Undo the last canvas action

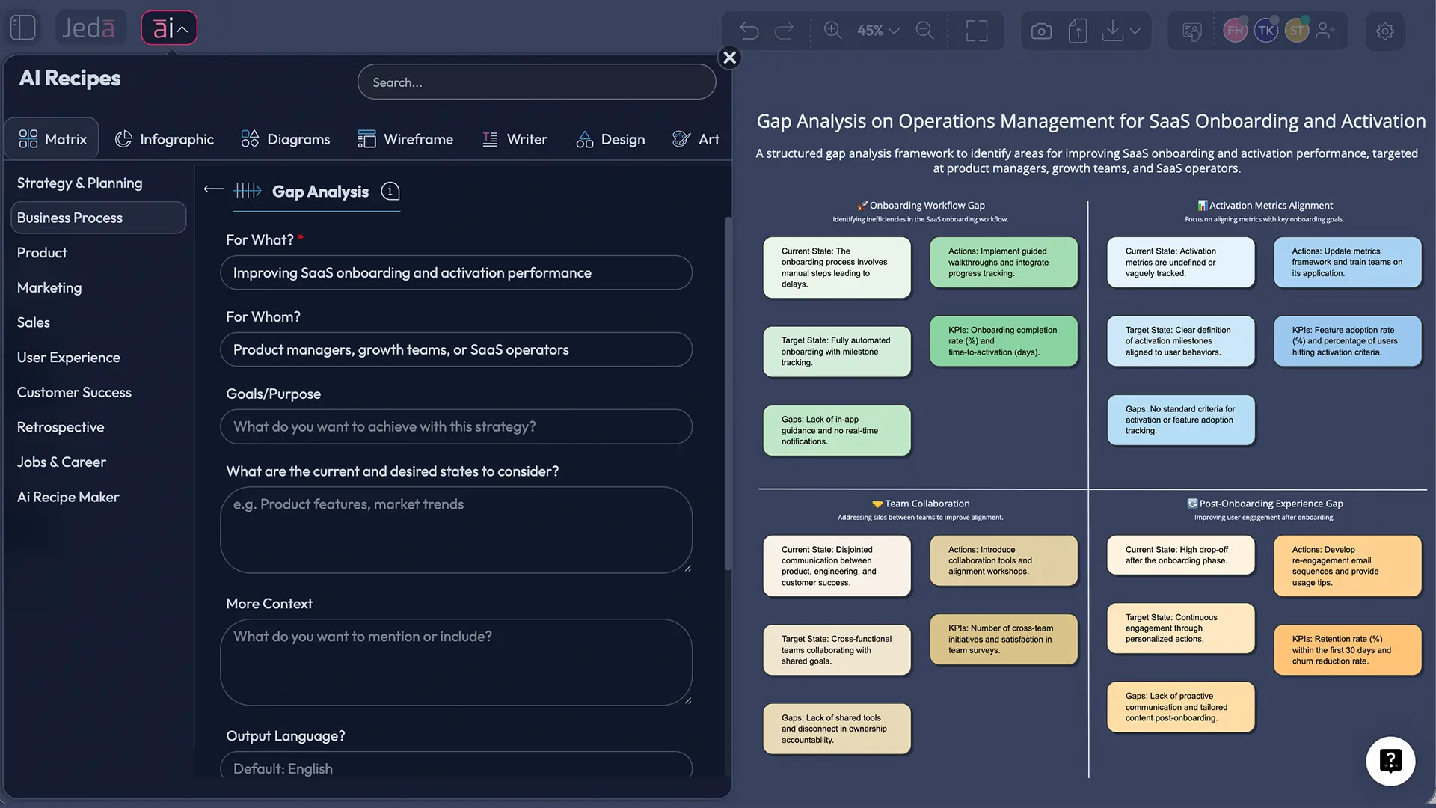[x=749, y=30]
